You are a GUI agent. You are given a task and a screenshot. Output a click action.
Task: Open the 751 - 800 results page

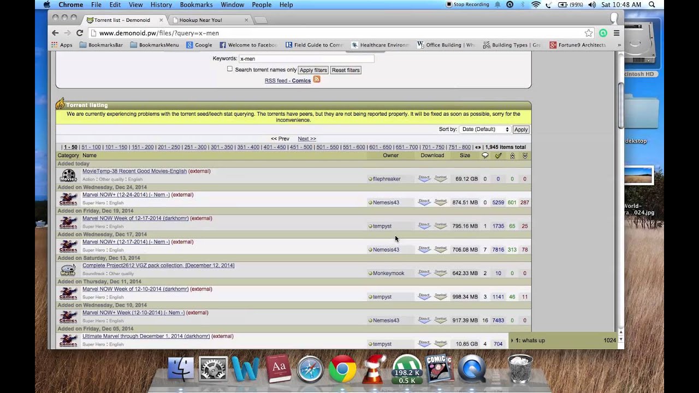pyautogui.click(x=460, y=147)
